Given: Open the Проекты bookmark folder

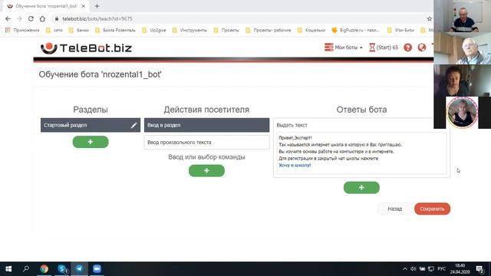Looking at the screenshot, I should [x=226, y=31].
